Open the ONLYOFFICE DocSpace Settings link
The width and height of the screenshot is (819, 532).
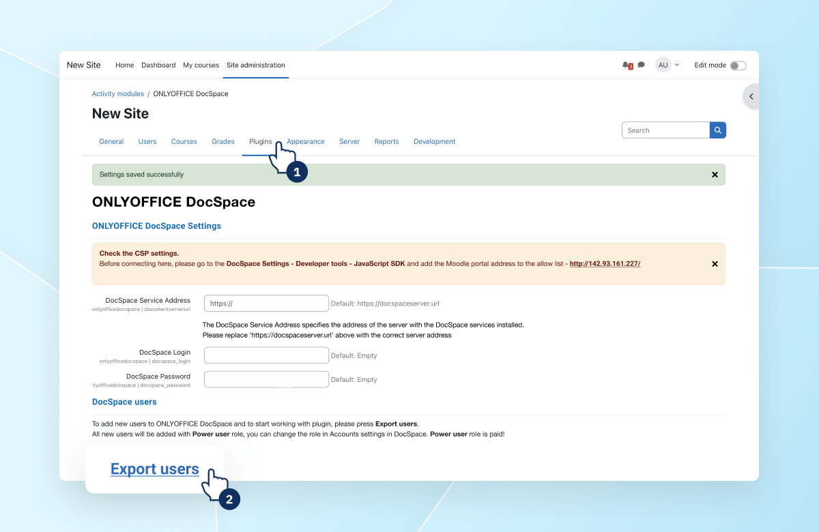[156, 226]
